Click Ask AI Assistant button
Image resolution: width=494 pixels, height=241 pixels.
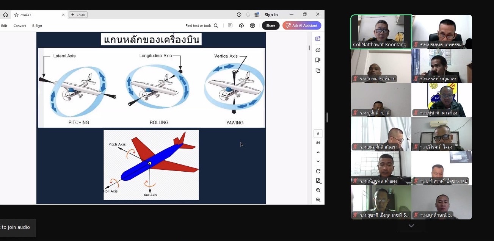click(x=302, y=25)
